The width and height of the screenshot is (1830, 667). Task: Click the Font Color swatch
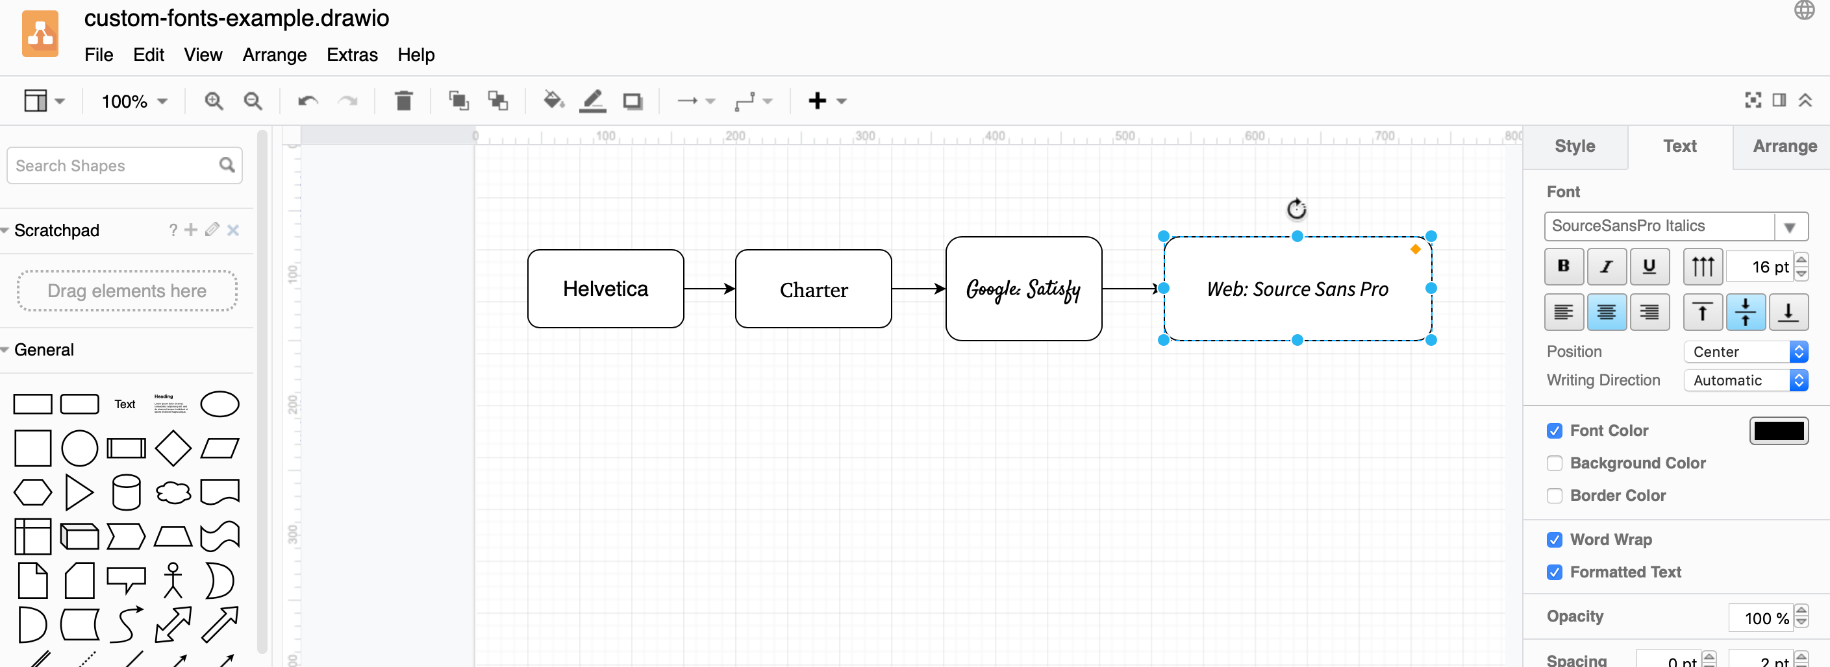pyautogui.click(x=1779, y=430)
